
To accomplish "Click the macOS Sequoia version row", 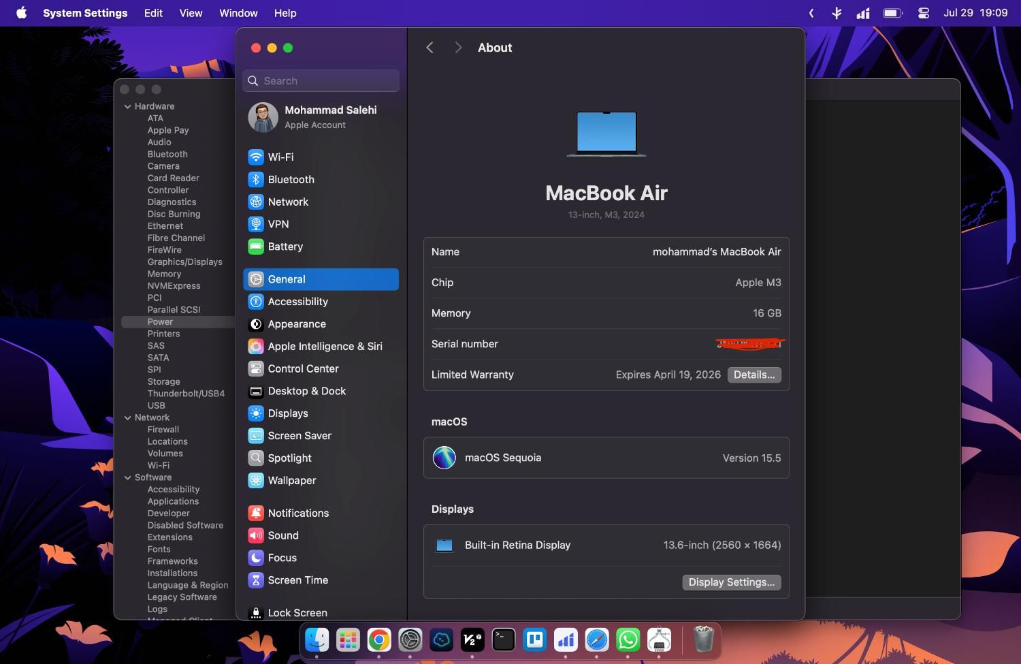I will point(606,458).
